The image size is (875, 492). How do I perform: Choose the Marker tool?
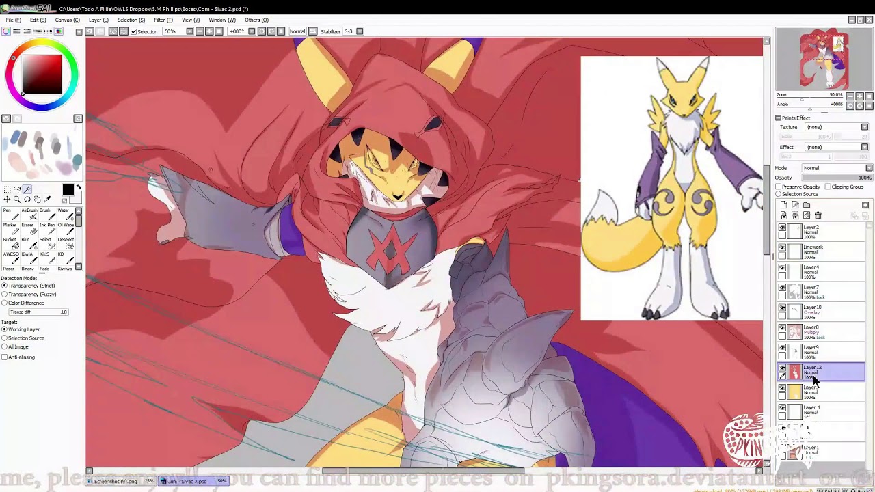click(x=11, y=229)
